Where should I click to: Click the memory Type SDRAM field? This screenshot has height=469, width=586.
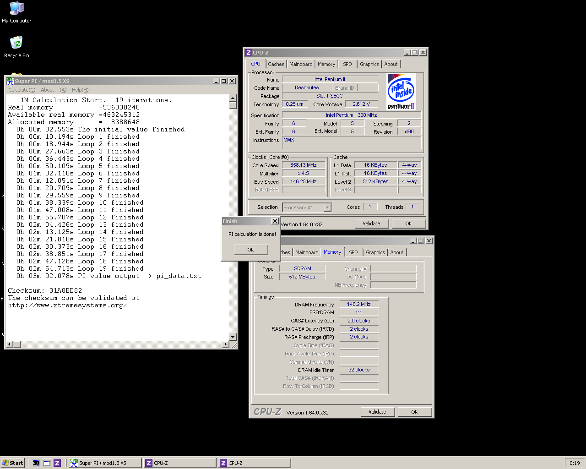[303, 268]
